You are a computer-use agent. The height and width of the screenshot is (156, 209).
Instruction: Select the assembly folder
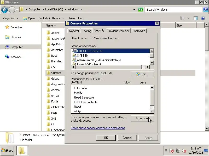(x=55, y=50)
